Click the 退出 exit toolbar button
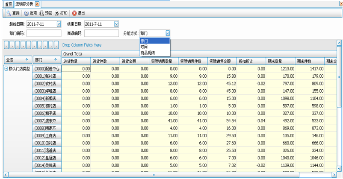 tap(79, 13)
